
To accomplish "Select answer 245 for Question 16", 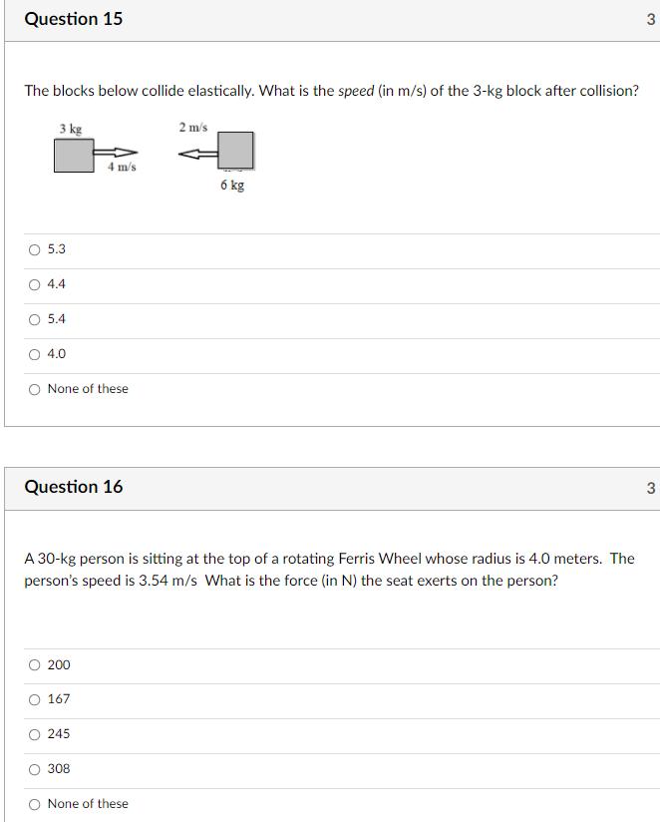I will (35, 733).
